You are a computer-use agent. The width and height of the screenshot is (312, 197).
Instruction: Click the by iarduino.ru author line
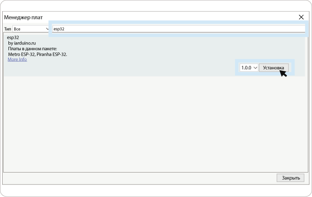(22, 43)
